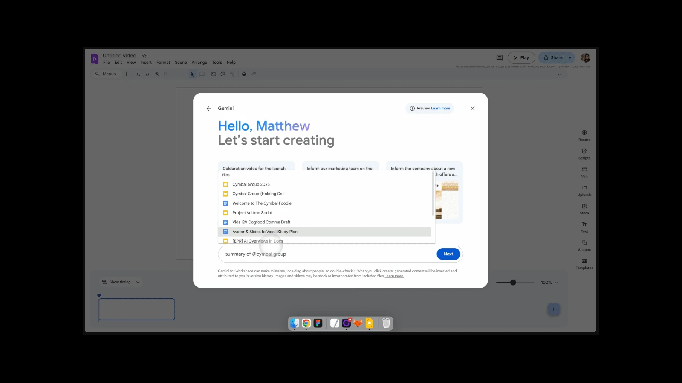The width and height of the screenshot is (682, 383).
Task: Click the plus add icon in toolbar
Action: [x=127, y=74]
